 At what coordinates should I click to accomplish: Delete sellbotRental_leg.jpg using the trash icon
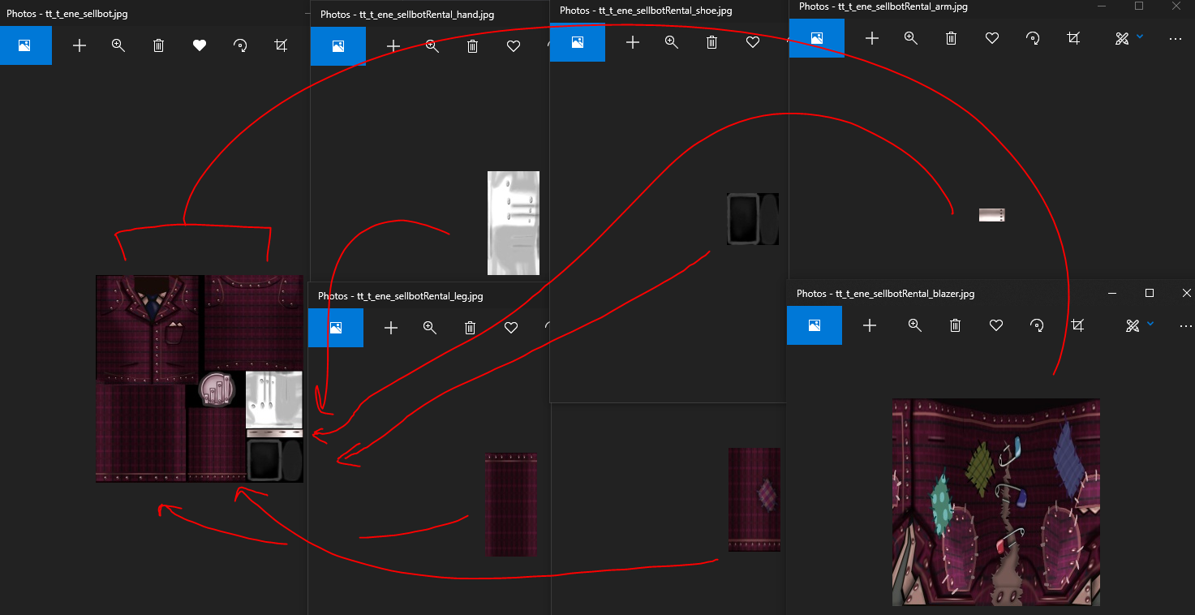point(471,328)
